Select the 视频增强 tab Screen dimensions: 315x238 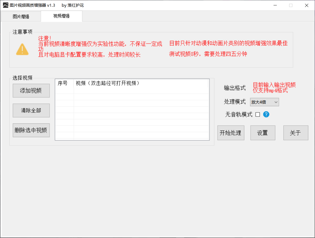coord(61,16)
